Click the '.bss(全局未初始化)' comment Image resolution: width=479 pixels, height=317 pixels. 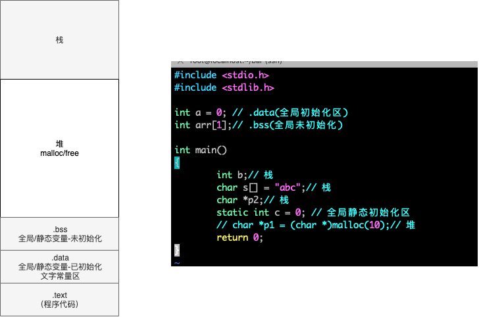pos(296,125)
